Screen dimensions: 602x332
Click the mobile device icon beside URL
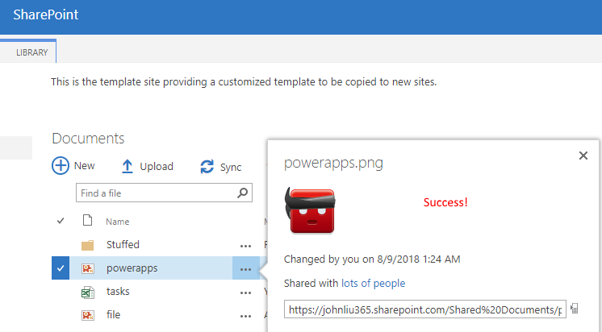575,309
